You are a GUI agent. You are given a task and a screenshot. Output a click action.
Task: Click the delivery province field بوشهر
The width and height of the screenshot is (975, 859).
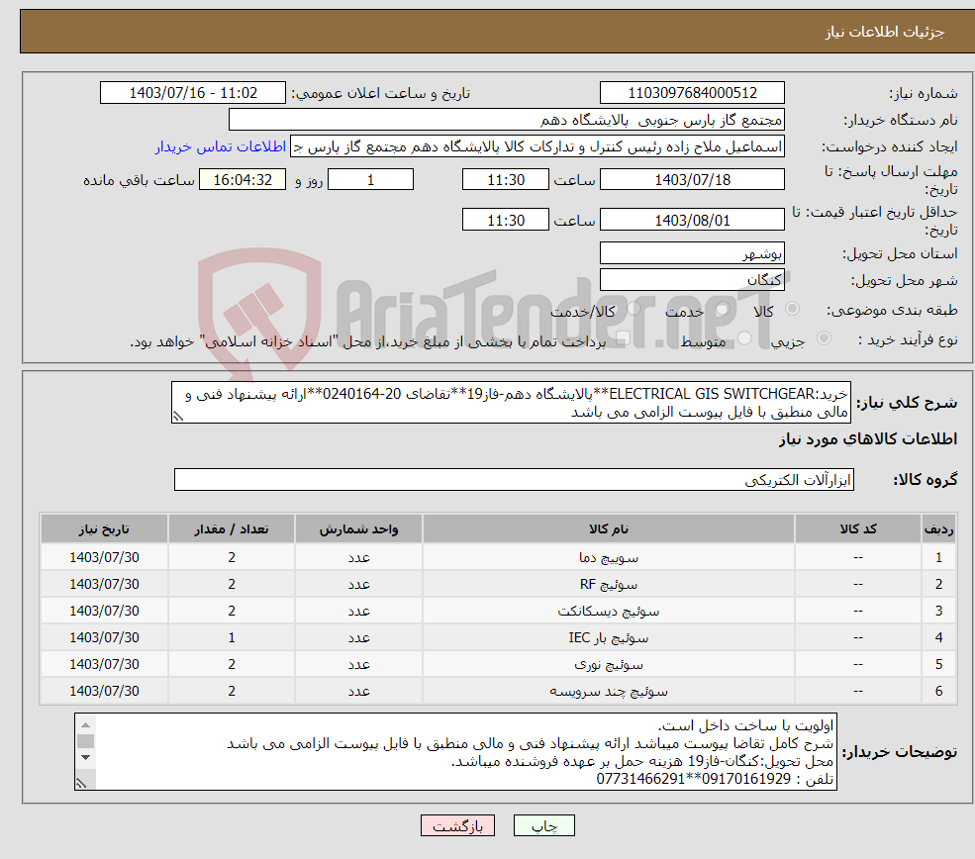click(x=692, y=253)
